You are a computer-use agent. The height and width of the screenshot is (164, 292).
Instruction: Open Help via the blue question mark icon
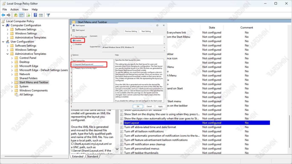[x=35, y=15]
